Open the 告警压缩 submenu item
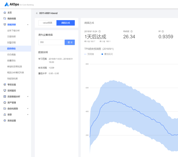This screenshot has height=157, width=178. 11,42
